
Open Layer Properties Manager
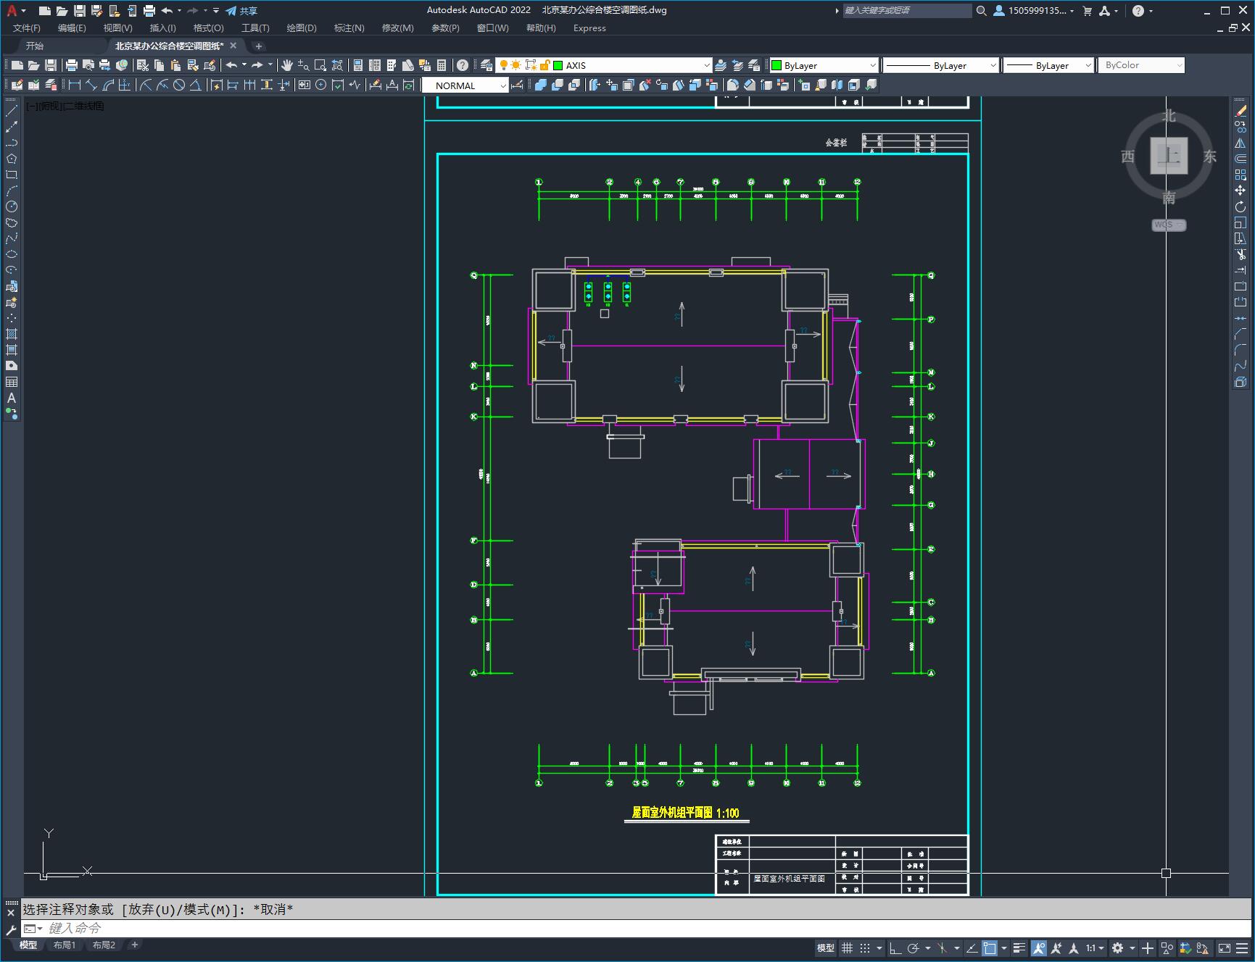[x=486, y=65]
